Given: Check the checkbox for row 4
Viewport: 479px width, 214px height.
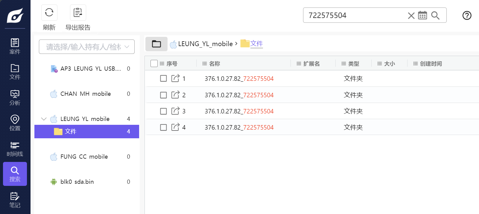Looking at the screenshot, I should tap(163, 128).
